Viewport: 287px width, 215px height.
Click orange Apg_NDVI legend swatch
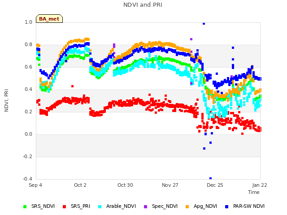click(187, 206)
